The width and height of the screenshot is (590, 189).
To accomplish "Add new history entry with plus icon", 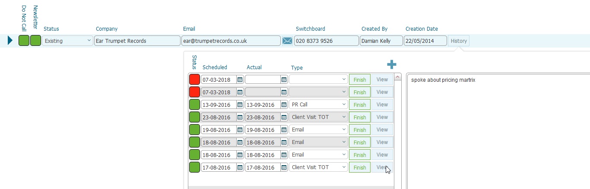I will [391, 64].
